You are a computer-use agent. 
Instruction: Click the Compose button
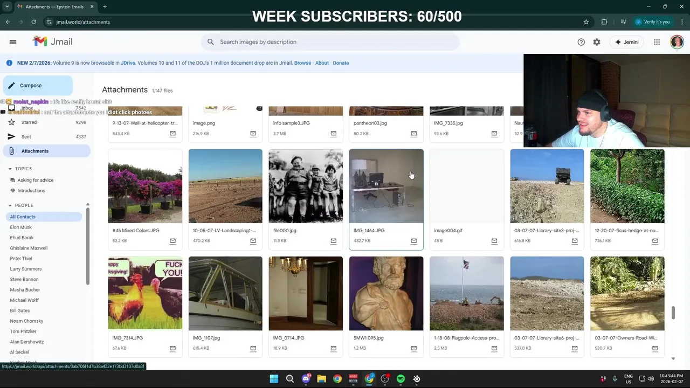point(38,86)
